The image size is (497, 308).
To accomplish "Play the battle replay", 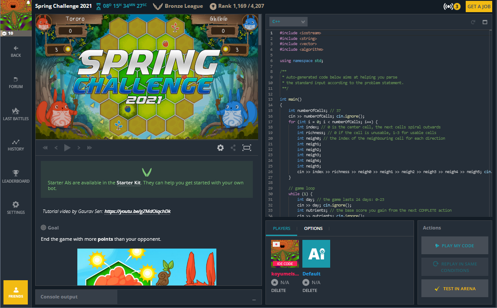I will (x=67, y=147).
